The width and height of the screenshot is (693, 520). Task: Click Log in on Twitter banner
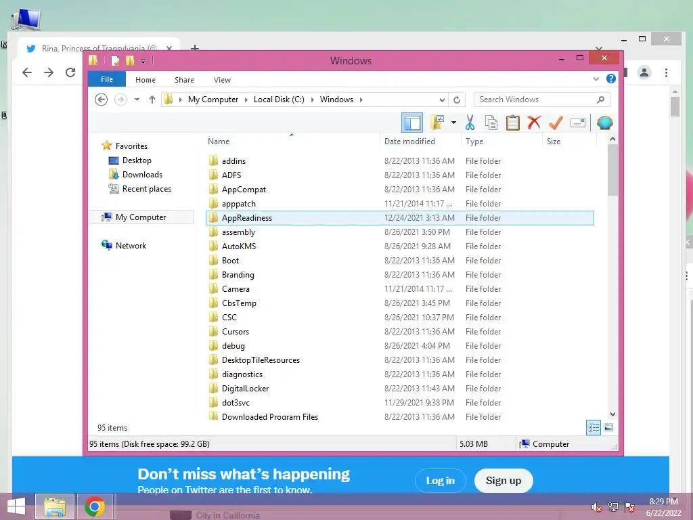point(440,481)
